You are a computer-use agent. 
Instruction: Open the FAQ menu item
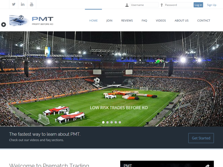pyautogui.click(x=144, y=21)
